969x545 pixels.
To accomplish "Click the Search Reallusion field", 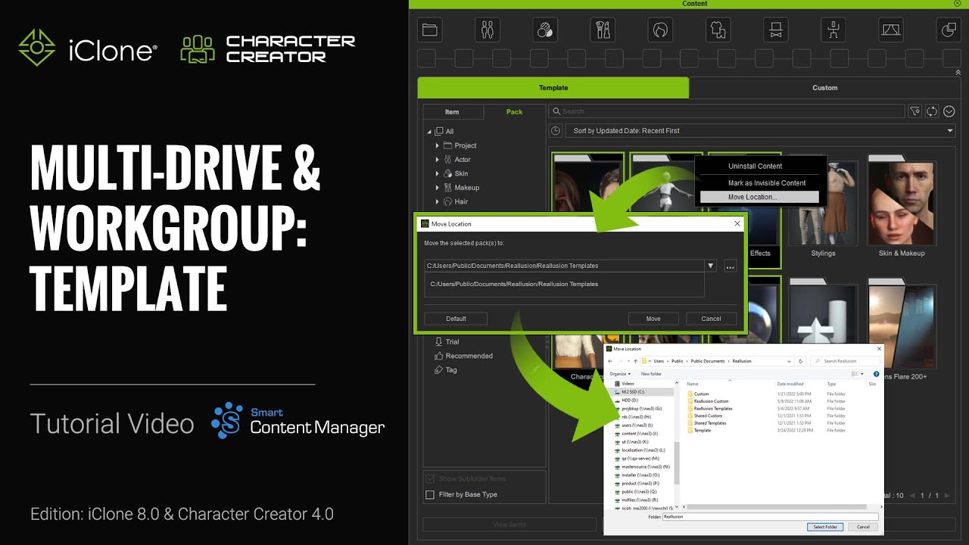I will [844, 361].
